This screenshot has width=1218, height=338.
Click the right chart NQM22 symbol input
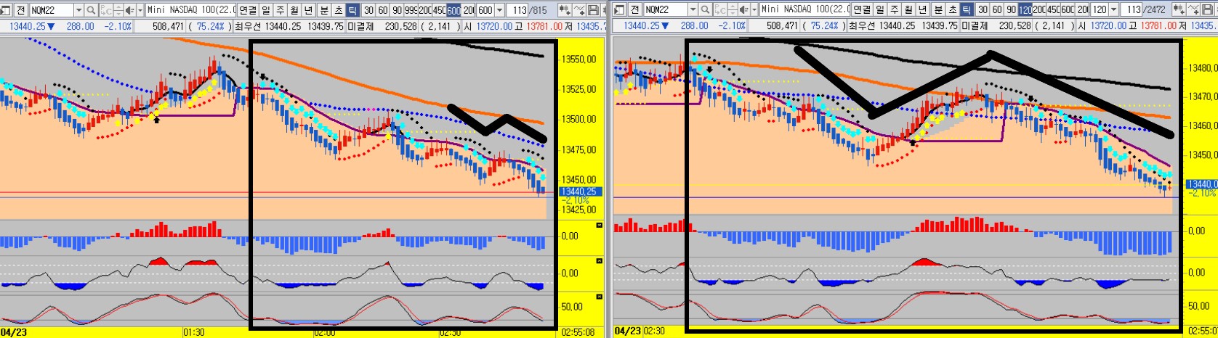[665, 10]
